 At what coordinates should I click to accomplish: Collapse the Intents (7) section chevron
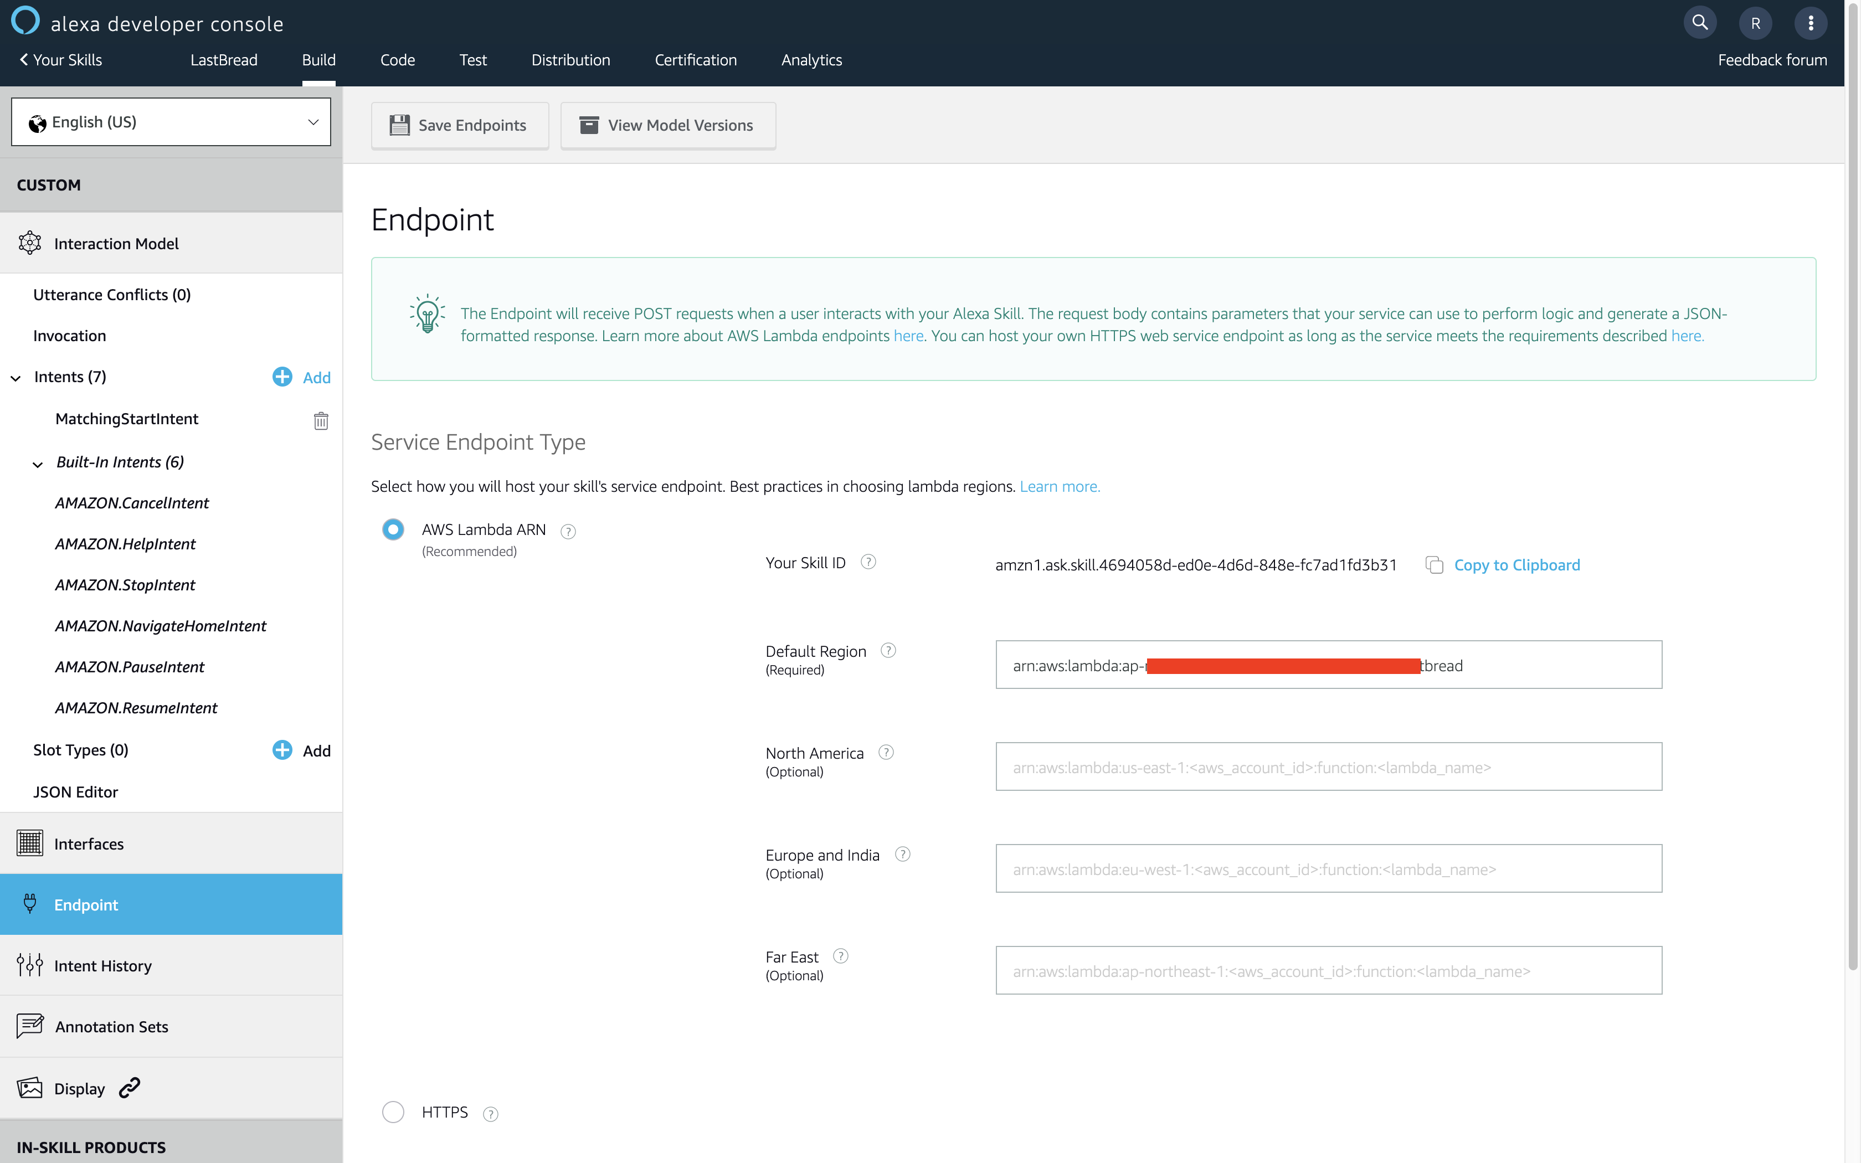(x=16, y=378)
